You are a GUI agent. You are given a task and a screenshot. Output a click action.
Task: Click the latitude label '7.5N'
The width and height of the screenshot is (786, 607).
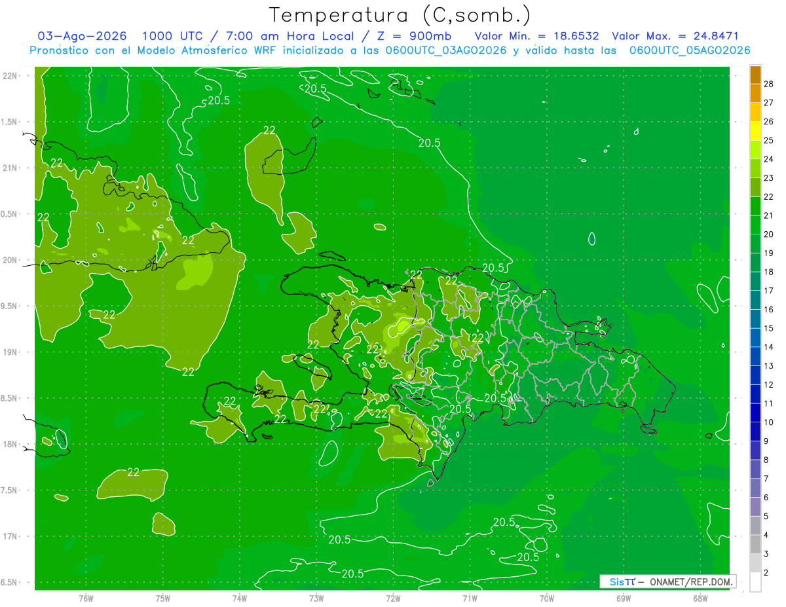pos(9,490)
